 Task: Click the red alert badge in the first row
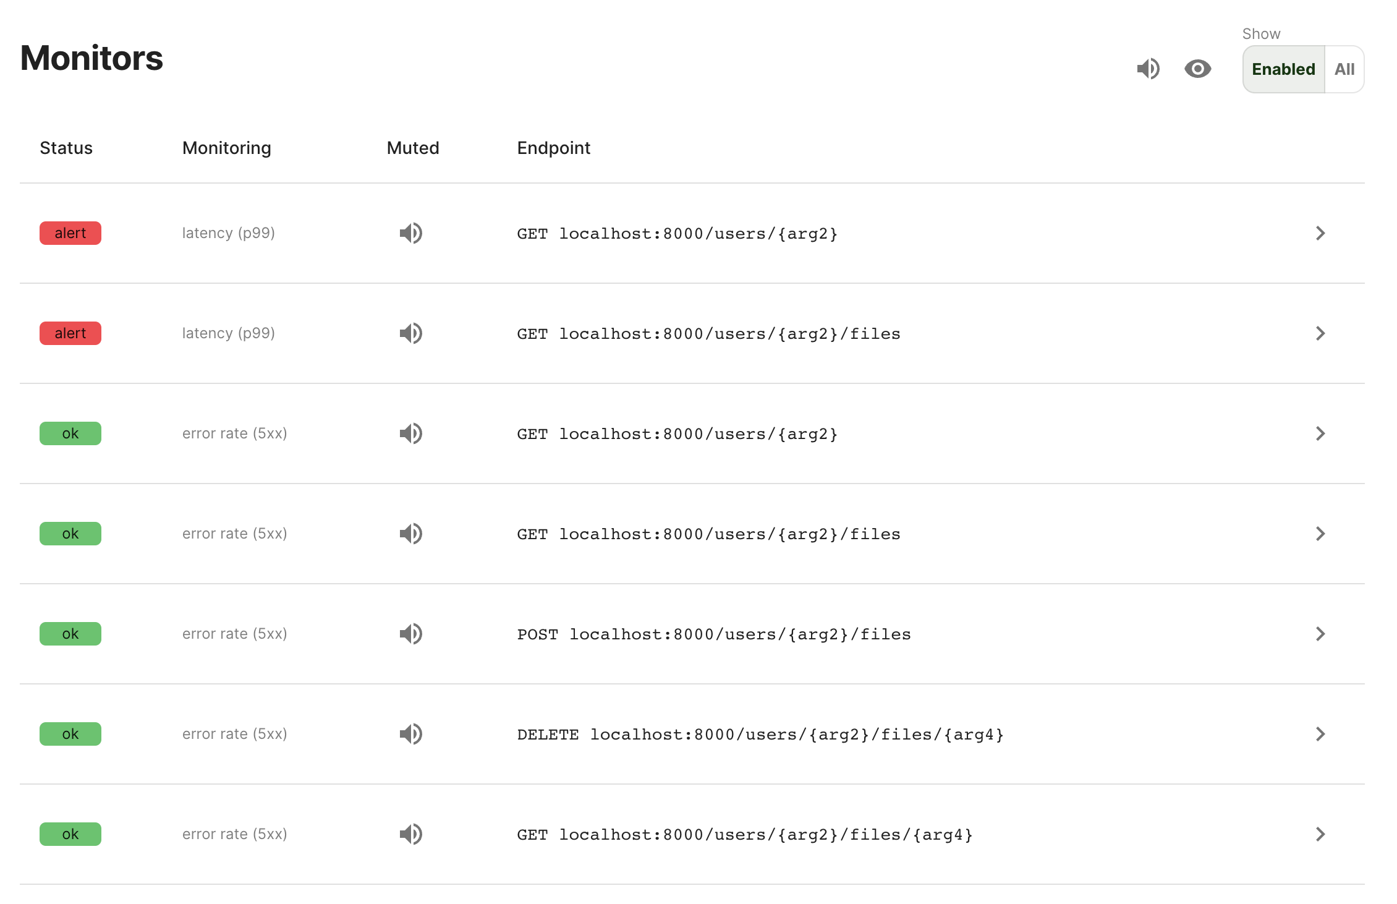pyautogui.click(x=70, y=233)
